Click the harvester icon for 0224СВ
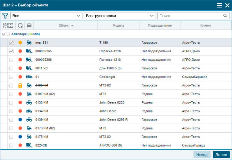 click(x=29, y=145)
